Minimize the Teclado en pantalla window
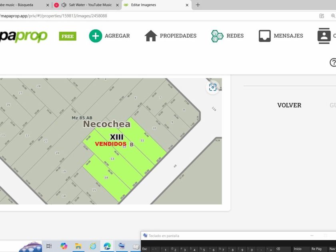This screenshot has width=336, height=252. click(x=312, y=236)
